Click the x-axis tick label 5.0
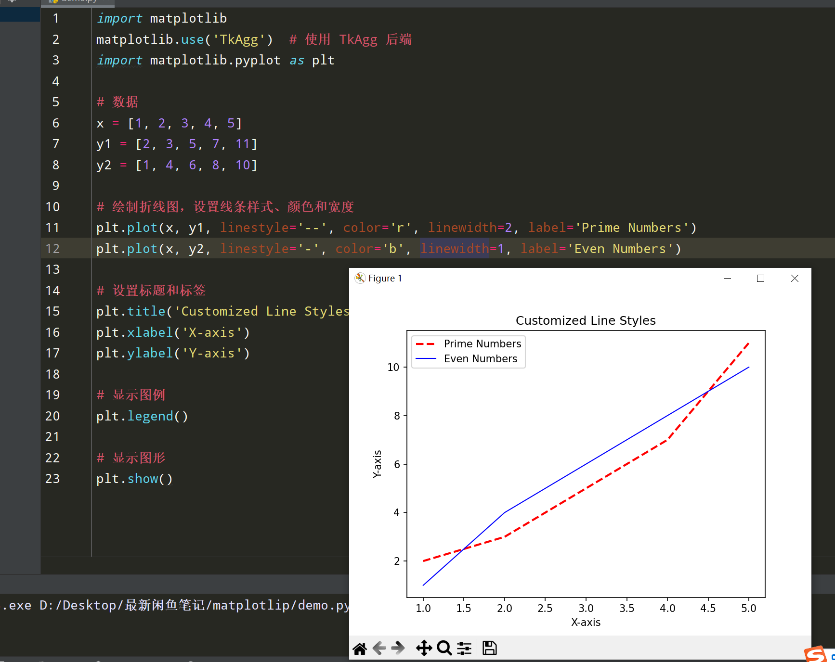This screenshot has width=835, height=662. pyautogui.click(x=749, y=609)
